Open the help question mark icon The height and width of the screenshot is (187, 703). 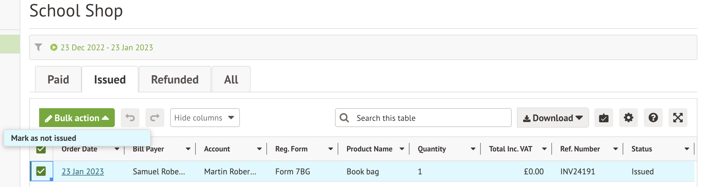point(653,118)
